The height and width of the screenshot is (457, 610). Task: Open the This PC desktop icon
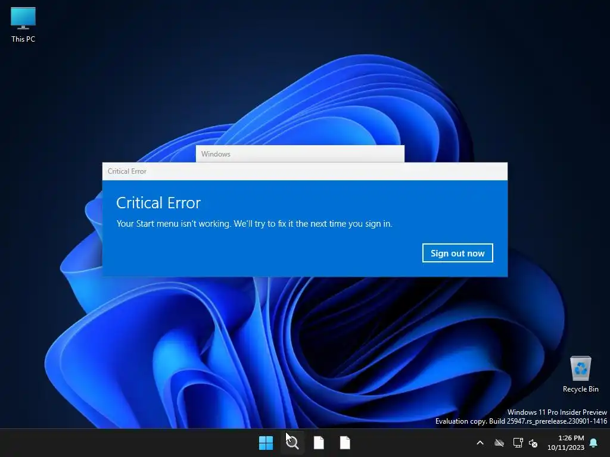(23, 24)
